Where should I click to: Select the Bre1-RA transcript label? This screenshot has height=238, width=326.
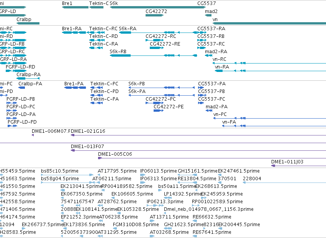72,28
